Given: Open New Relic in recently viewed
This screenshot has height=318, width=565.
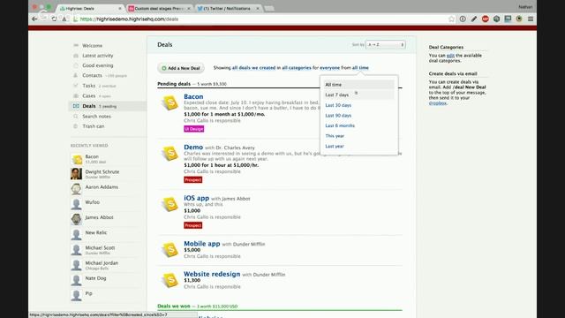Looking at the screenshot, I should (96, 232).
